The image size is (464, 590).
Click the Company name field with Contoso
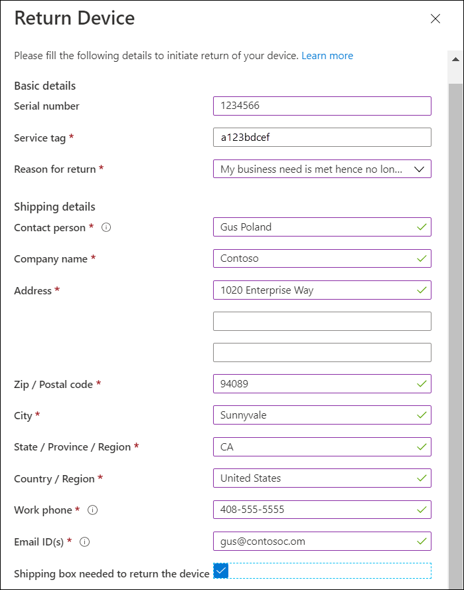tap(322, 258)
